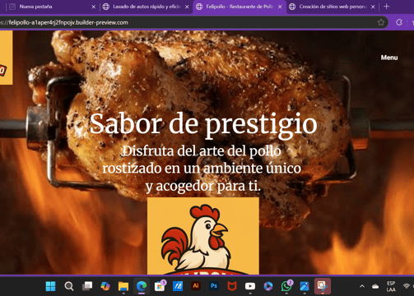Close the Creación de sitios web tab
Image resolution: width=414 pixels, height=296 pixels.
(373, 7)
